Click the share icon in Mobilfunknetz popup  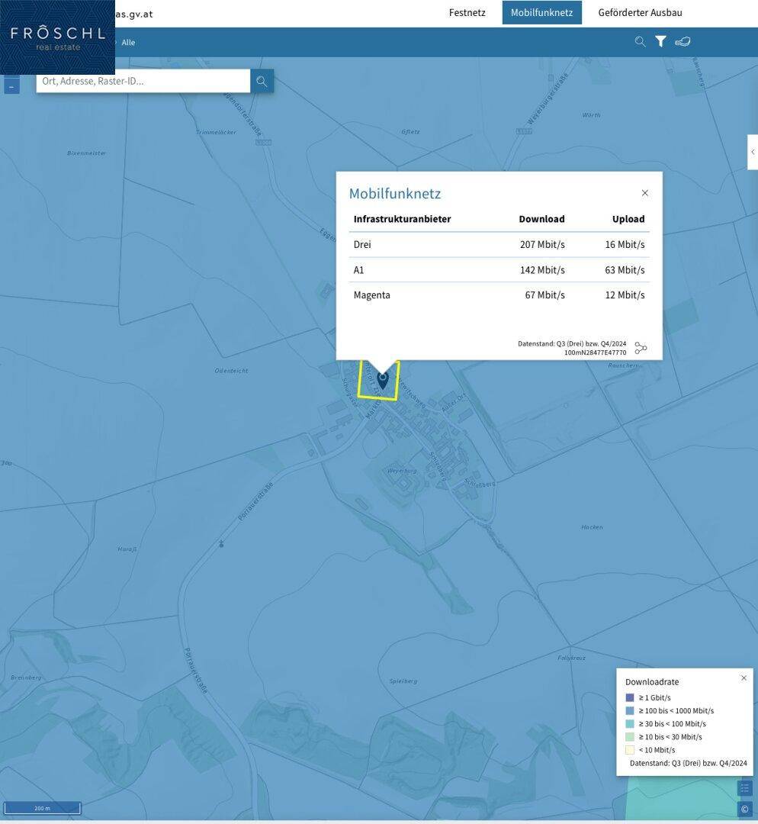point(641,348)
